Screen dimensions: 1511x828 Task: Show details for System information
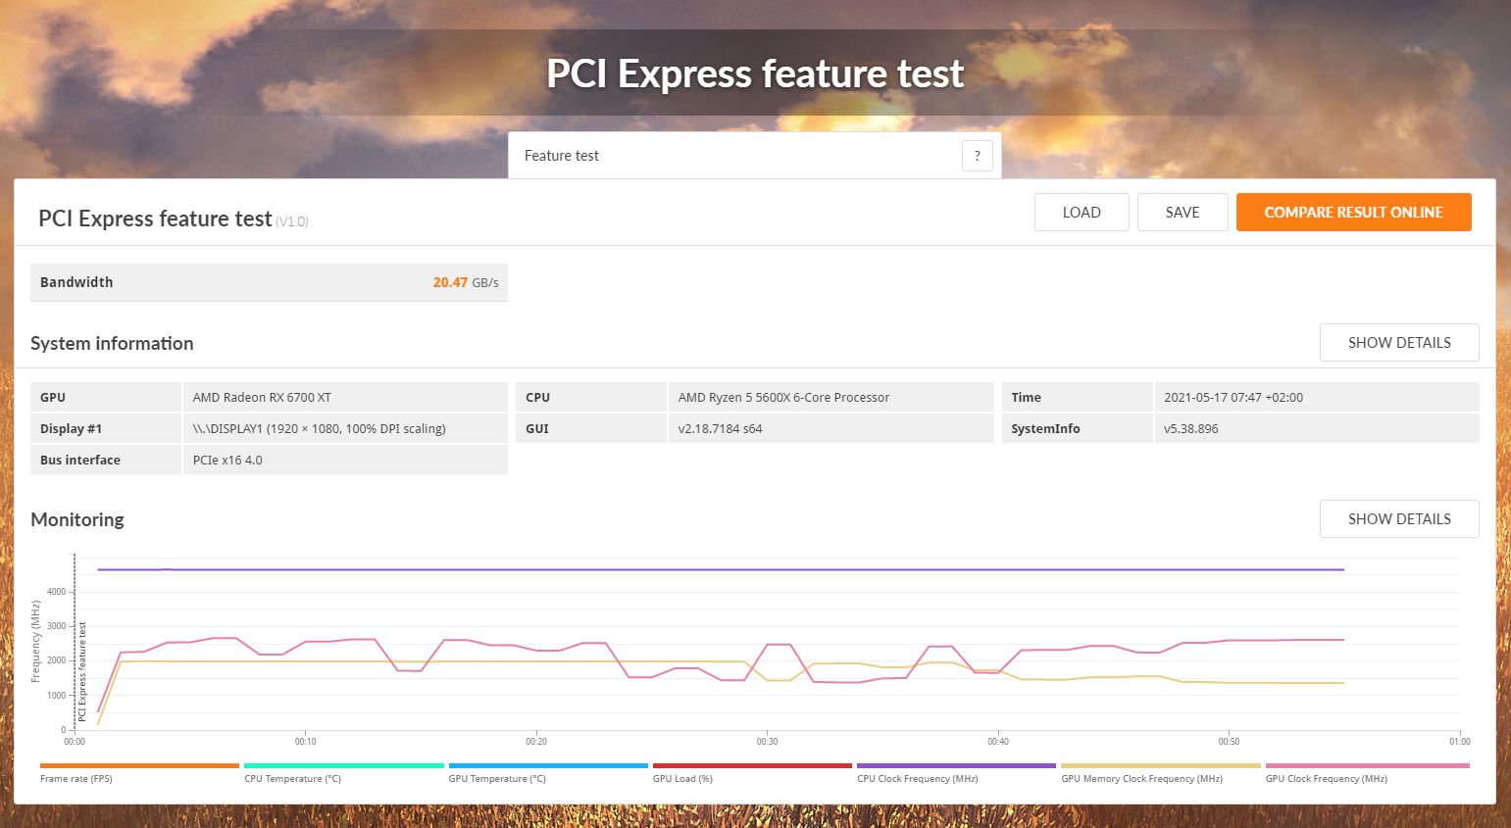tap(1399, 342)
